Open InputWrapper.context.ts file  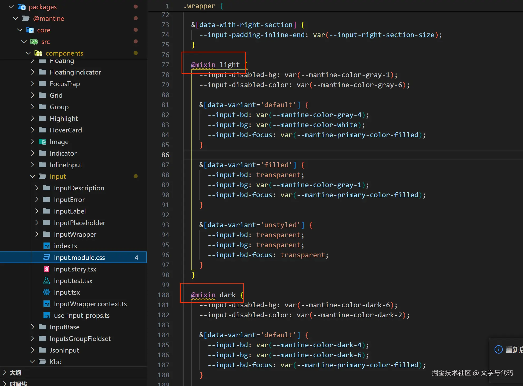90,304
